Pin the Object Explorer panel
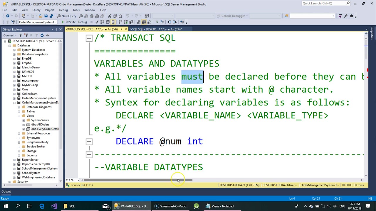Viewport: 376px width, 211px height. click(56, 29)
